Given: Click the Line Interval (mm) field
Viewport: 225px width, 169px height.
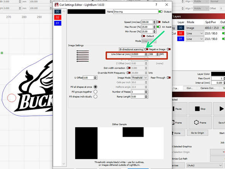Looking at the screenshot, I should 138,54.
